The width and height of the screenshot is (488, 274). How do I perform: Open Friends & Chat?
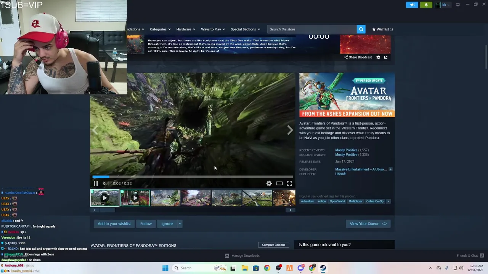pyautogui.click(x=470, y=256)
